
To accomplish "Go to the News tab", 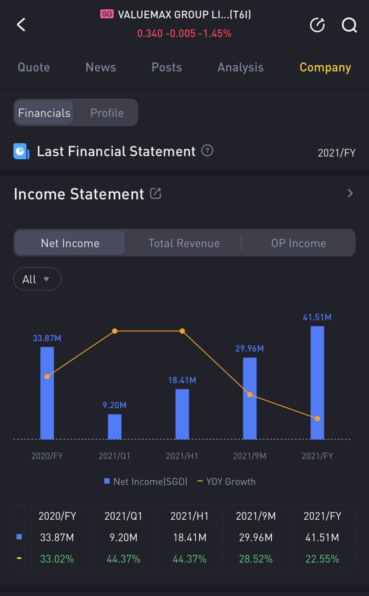I will click(x=101, y=67).
